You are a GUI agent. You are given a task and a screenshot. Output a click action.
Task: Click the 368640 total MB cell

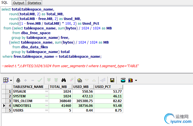tap(60, 101)
